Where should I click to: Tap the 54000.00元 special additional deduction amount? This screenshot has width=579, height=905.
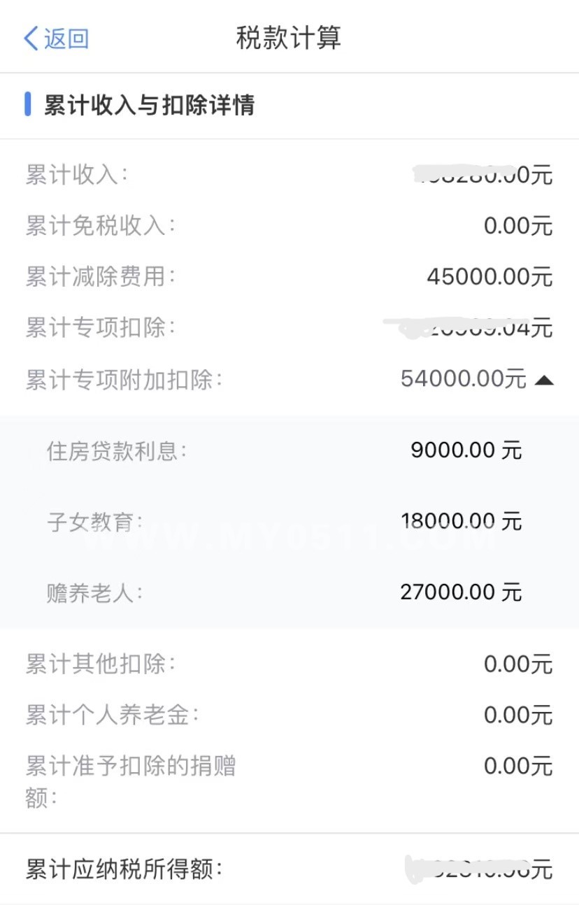click(x=463, y=379)
